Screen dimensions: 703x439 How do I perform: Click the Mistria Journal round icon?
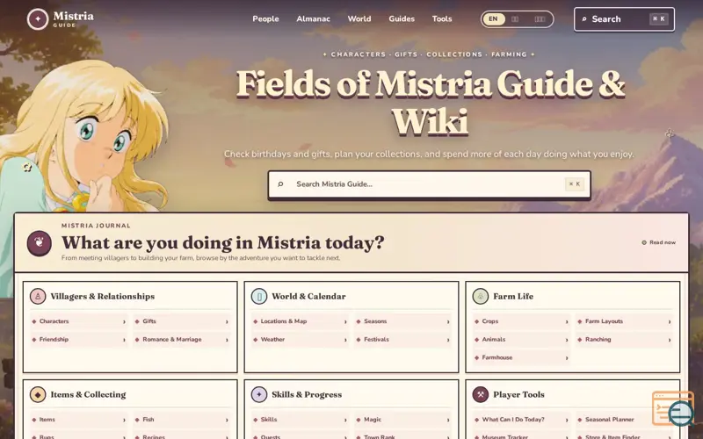(x=39, y=243)
